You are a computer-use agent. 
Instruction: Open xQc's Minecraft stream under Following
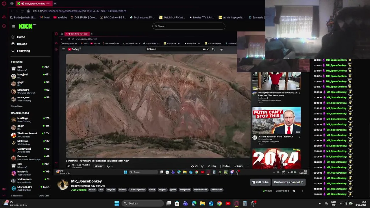click(x=30, y=68)
